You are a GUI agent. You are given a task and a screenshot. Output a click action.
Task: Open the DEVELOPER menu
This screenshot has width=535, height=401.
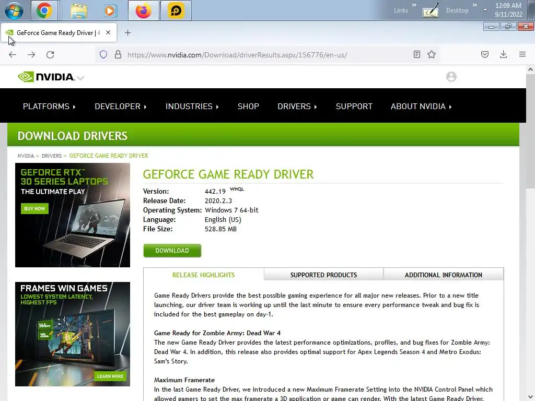(x=121, y=107)
